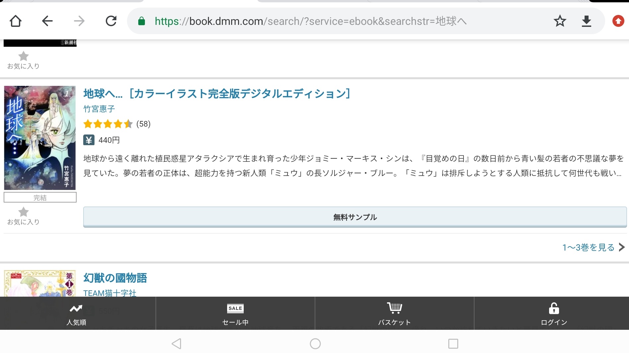Click the 無料サンプル button
Screen dimensions: 629x353
(355, 217)
